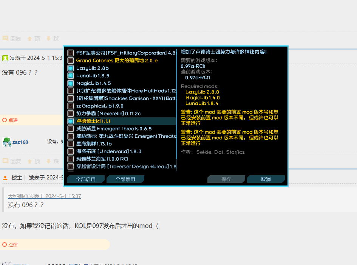Enable the FSF军事公司 mod checkbox

click(70, 53)
